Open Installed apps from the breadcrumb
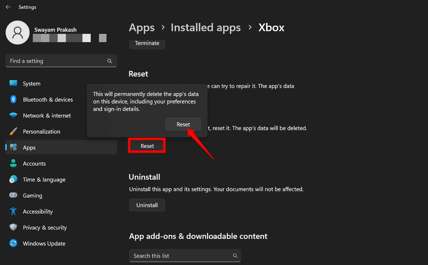 point(205,27)
